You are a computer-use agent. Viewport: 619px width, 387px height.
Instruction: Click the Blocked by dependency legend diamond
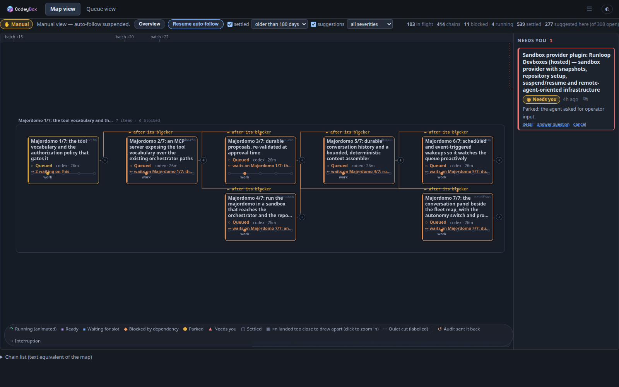(x=126, y=329)
